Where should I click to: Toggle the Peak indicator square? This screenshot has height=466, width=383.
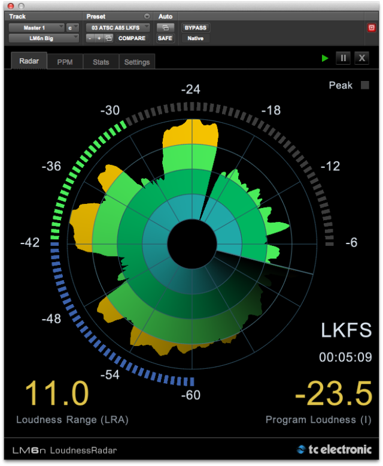(364, 85)
